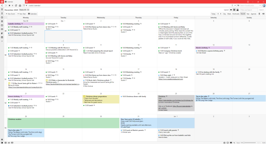Image resolution: width=266 pixels, height=144 pixels.
Task: Go back in browser history
Action: click(x=2, y=5)
